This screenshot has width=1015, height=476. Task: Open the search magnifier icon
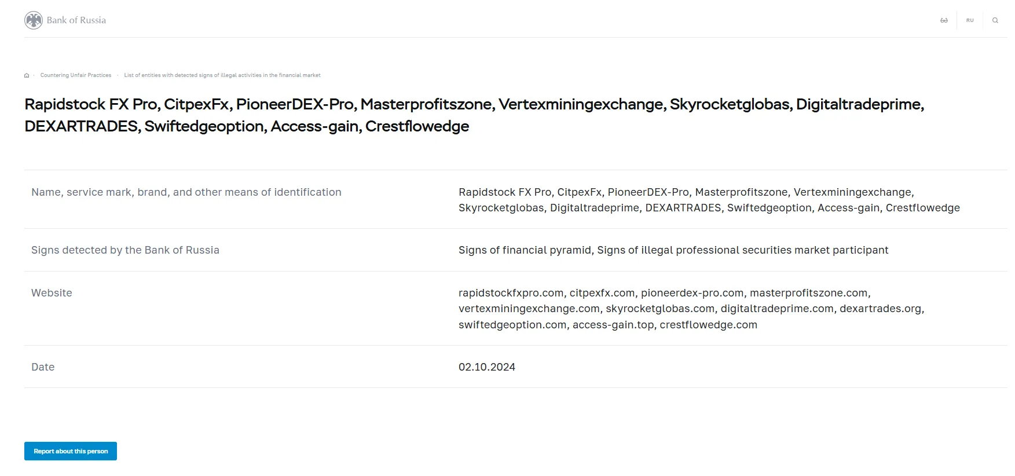995,20
